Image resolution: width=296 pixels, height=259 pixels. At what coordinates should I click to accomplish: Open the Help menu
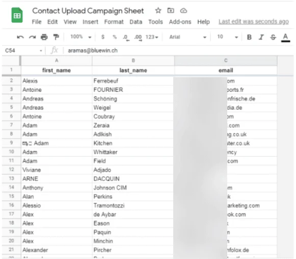203,22
